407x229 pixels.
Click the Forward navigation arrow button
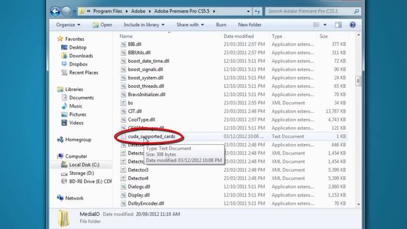pos(66,11)
